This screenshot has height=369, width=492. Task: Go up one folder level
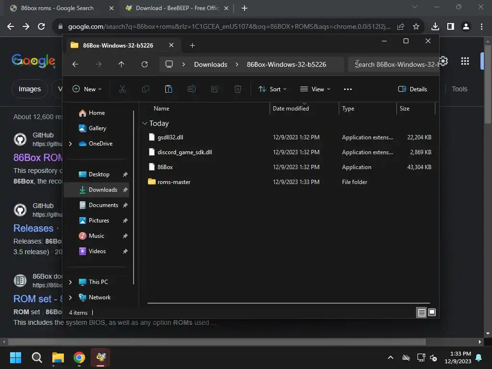pos(122,64)
